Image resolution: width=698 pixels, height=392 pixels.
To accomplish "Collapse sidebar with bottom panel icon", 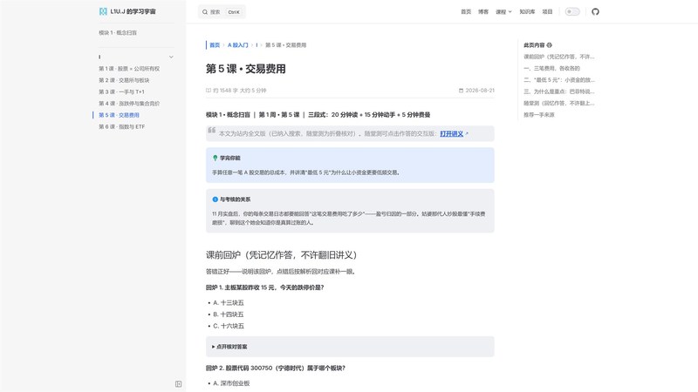I will pos(179,384).
